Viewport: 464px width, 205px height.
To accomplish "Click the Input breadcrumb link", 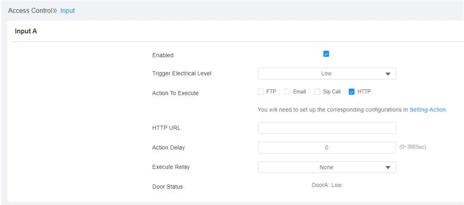I will point(67,10).
